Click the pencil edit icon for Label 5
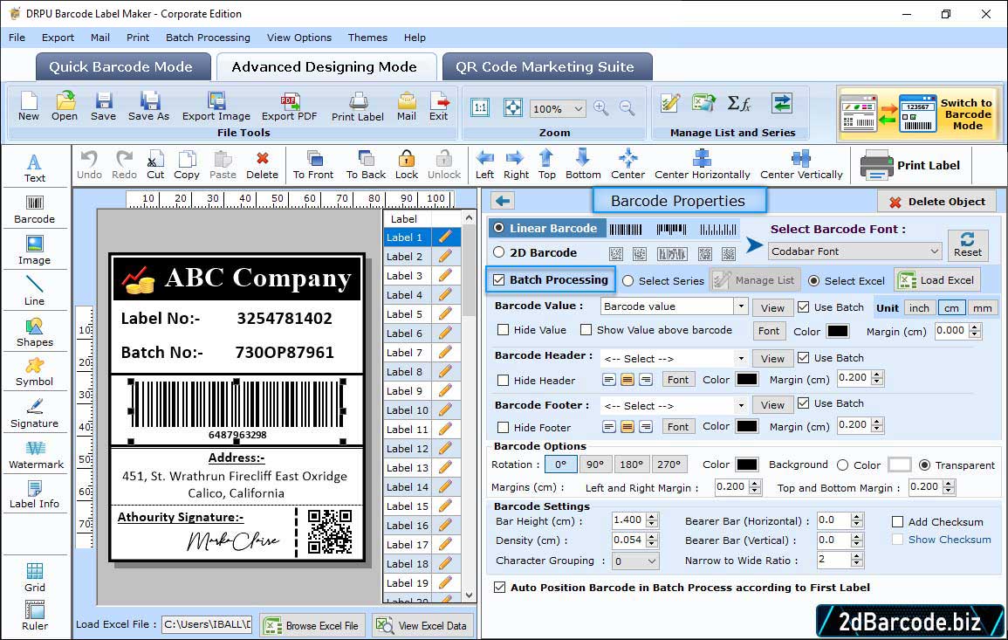 (445, 314)
